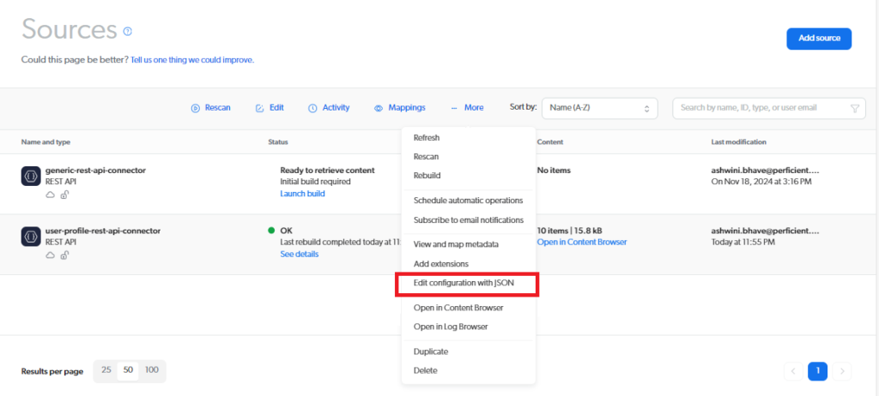The image size is (879, 396).
Task: Click the Edit pencil toolbar icon
Action: (260, 108)
